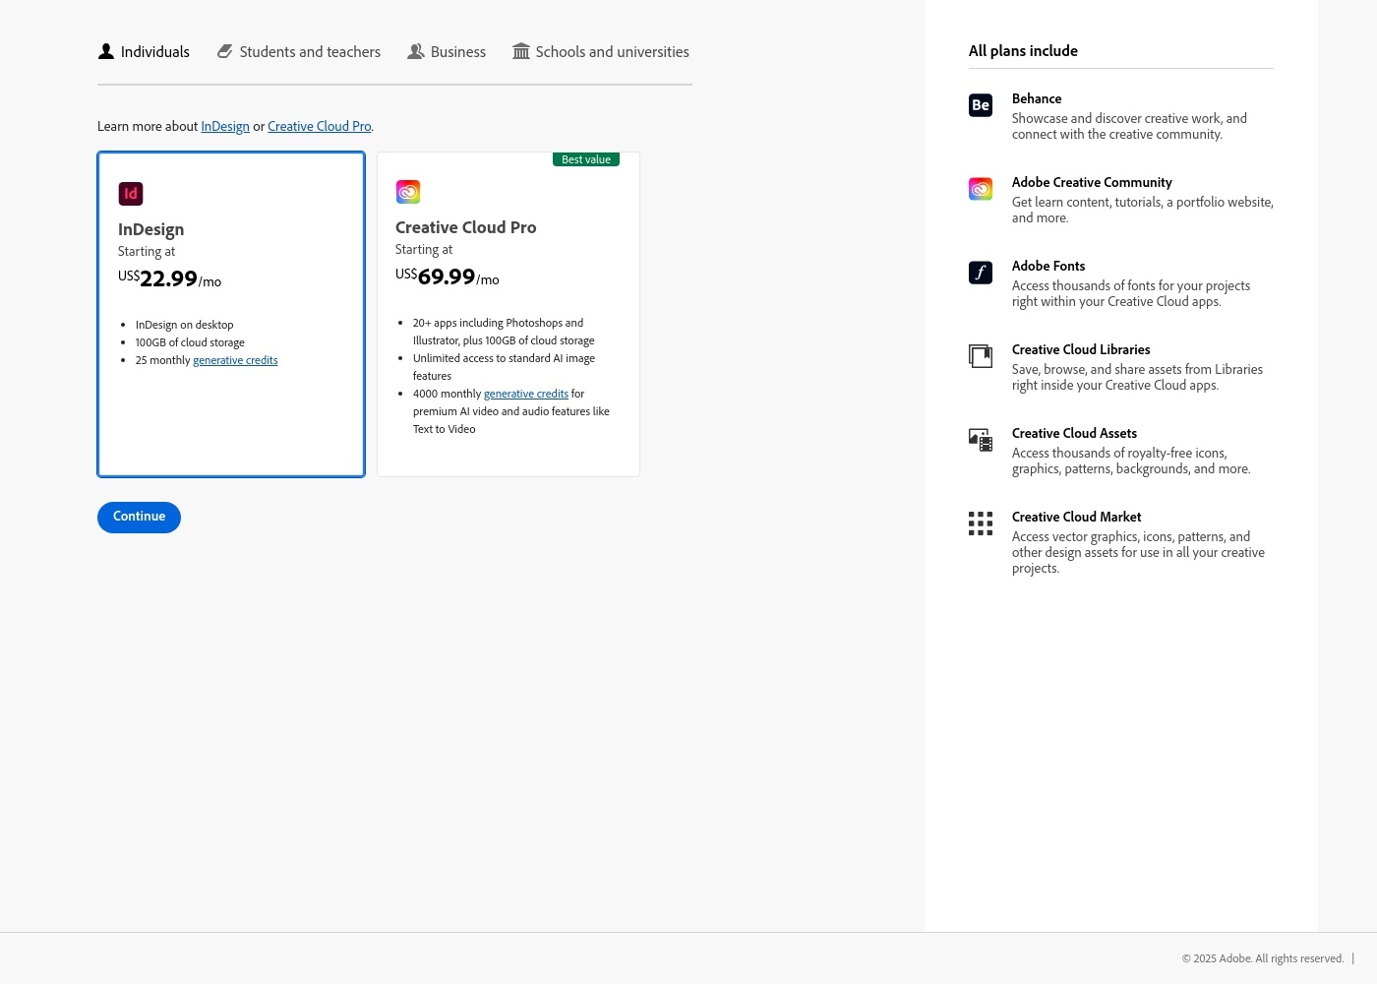
Task: Select the Creative Cloud Pro plan card
Action: tap(509, 314)
